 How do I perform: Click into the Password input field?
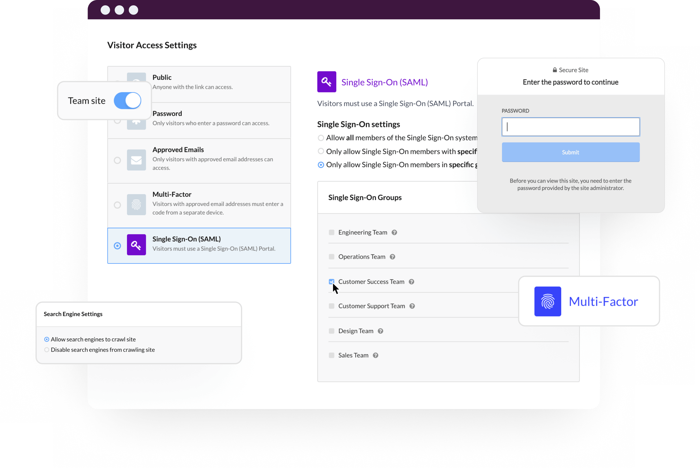570,127
